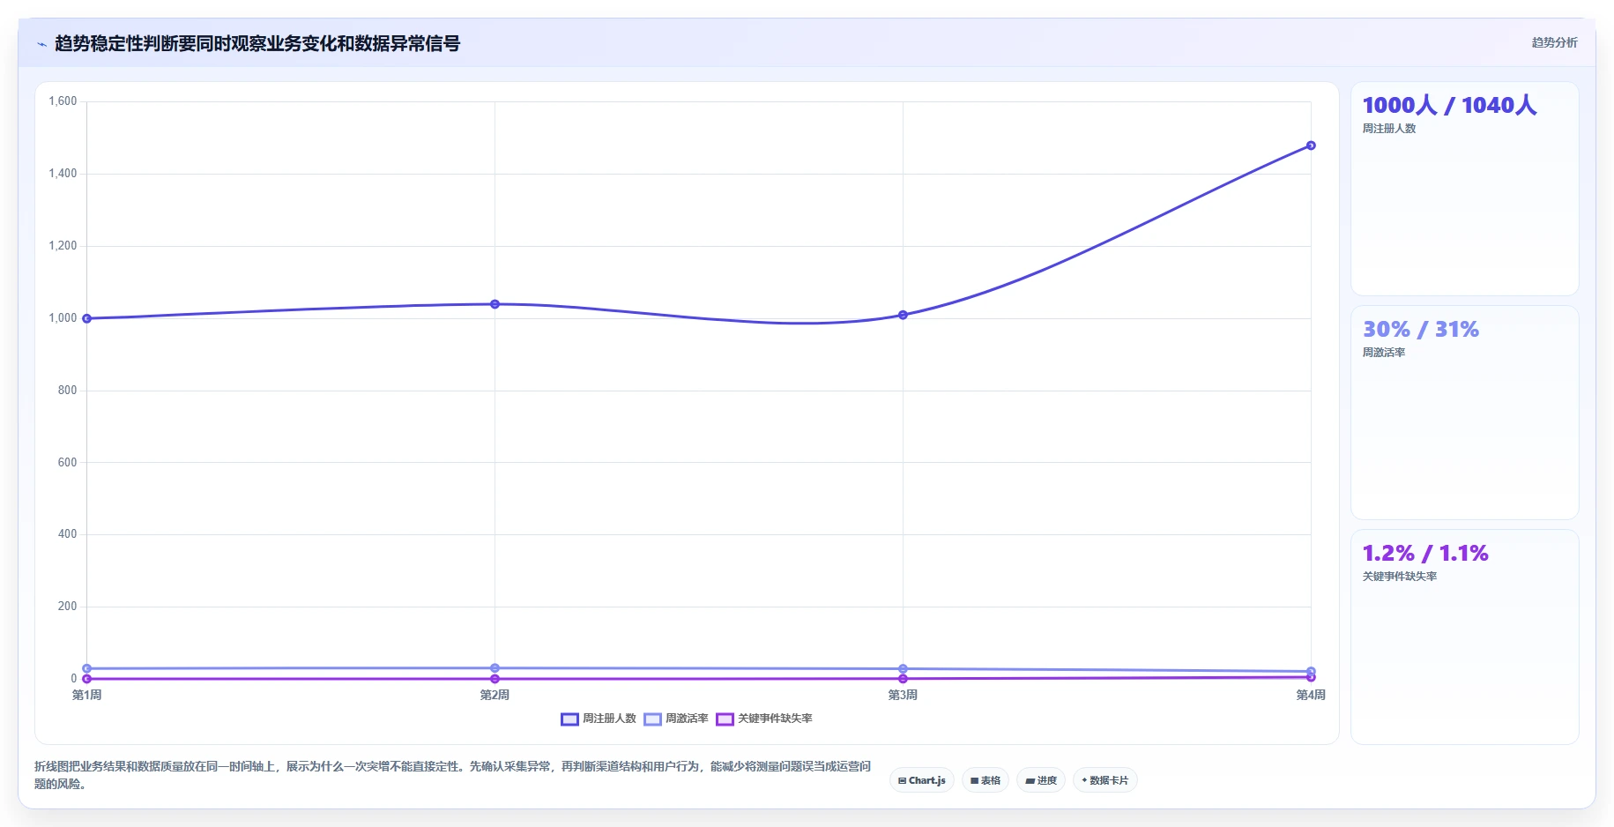Toggle the 关键事件缺失率 legend swatch

pos(725,719)
